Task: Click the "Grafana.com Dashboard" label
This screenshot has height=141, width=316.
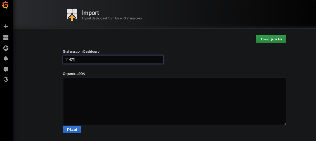Action: (81, 51)
